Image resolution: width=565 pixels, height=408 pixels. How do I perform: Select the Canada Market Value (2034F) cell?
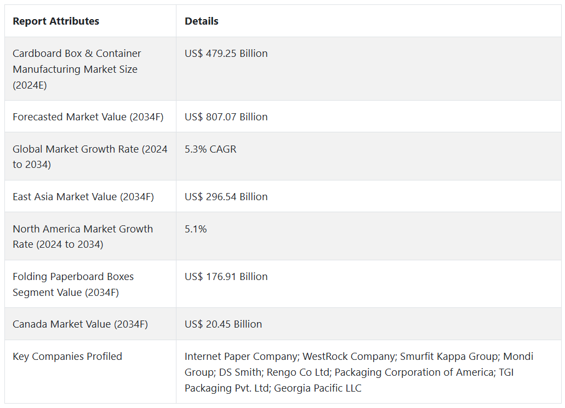(x=80, y=324)
